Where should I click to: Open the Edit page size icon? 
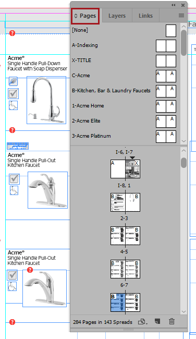click(143, 322)
